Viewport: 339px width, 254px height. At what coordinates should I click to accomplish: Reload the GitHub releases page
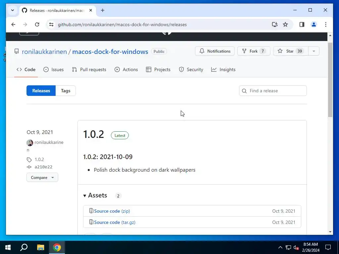37,24
